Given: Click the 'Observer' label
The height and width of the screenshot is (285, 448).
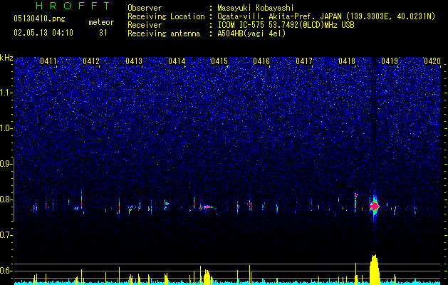Looking at the screenshot, I should [145, 8].
